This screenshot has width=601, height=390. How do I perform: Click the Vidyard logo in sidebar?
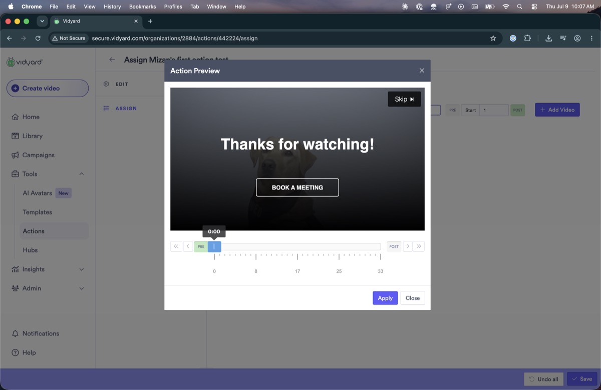click(x=25, y=62)
